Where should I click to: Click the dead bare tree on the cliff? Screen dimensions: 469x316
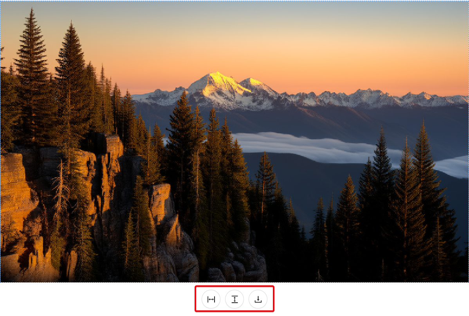click(61, 191)
